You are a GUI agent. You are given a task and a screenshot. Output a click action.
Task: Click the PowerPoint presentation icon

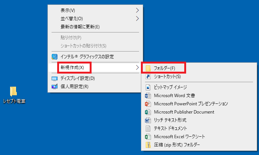point(148,104)
